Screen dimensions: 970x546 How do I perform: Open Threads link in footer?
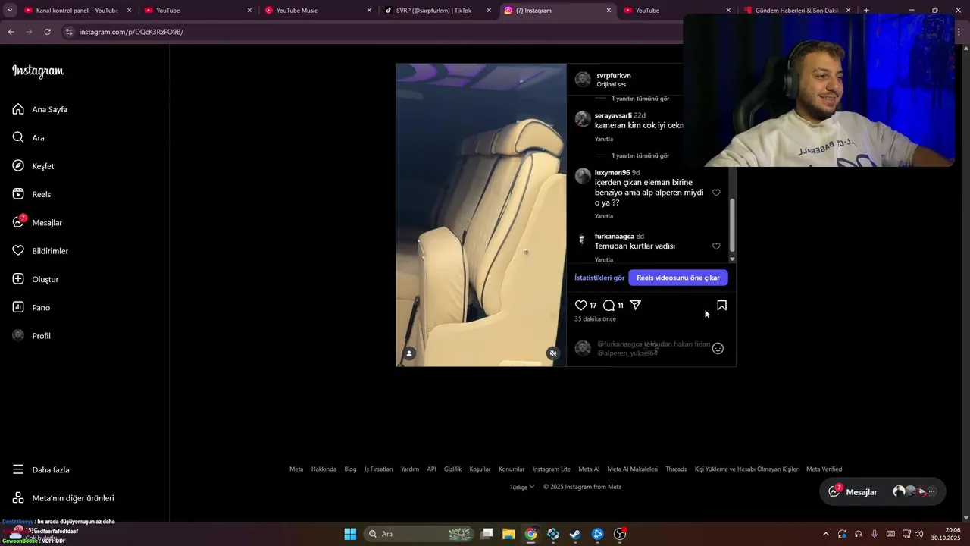[x=676, y=469]
